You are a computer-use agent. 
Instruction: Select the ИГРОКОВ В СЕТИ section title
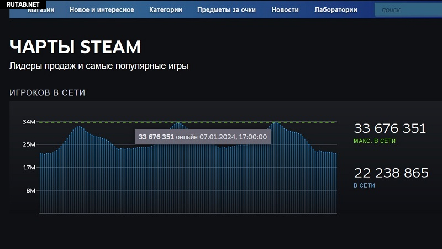pyautogui.click(x=48, y=92)
